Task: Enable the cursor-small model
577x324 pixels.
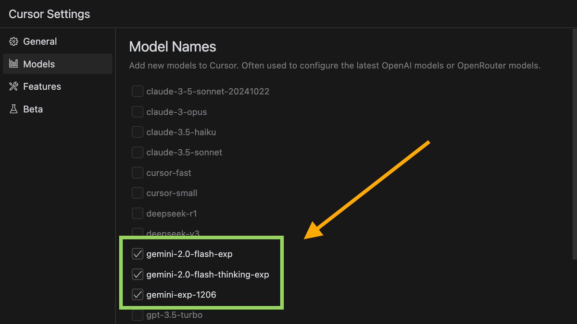Action: 137,193
